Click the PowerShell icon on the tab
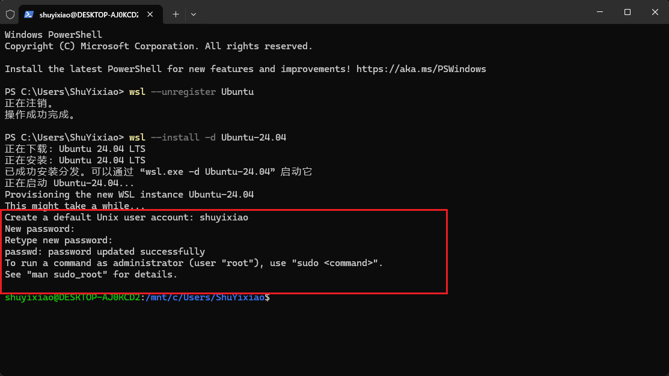This screenshot has height=376, width=669. 29,14
